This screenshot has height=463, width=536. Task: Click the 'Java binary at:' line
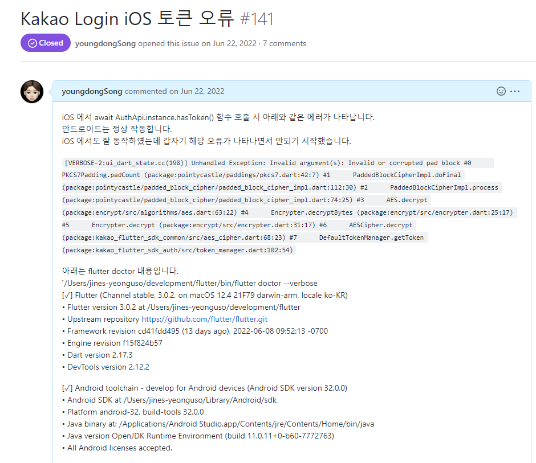pyautogui.click(x=218, y=424)
